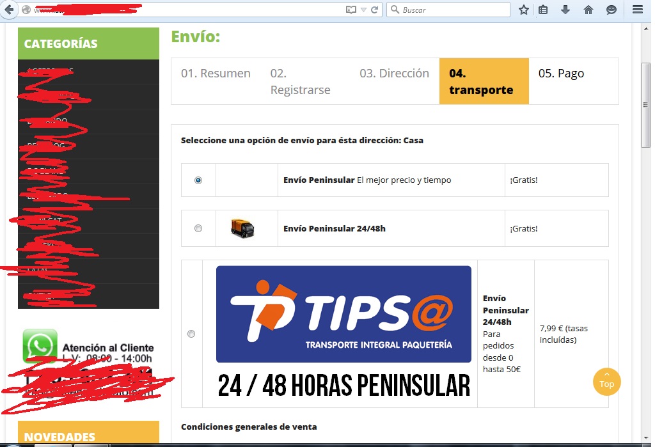The height and width of the screenshot is (447, 655).
Task: Click the WhatsApp icon
Action: pyautogui.click(x=40, y=345)
